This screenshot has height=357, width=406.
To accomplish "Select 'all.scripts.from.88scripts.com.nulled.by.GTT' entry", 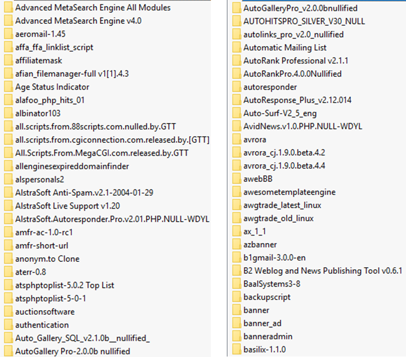I will [x=96, y=126].
